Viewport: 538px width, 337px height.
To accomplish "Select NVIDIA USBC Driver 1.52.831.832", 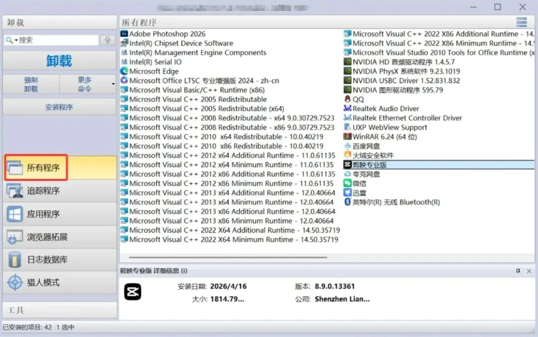I will click(x=402, y=81).
